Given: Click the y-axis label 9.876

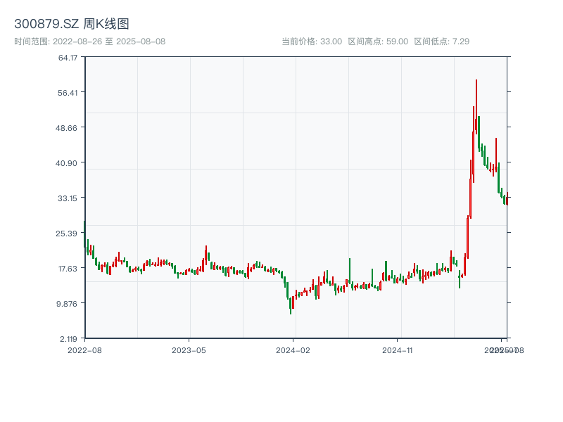Looking at the screenshot, I should pos(67,304).
